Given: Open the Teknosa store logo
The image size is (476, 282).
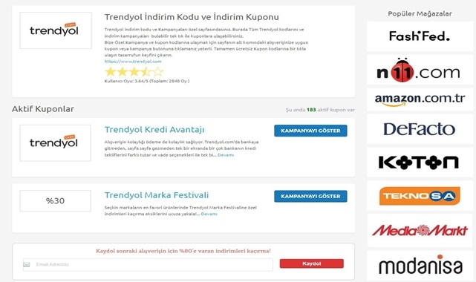Looking at the screenshot, I should 420,196.
